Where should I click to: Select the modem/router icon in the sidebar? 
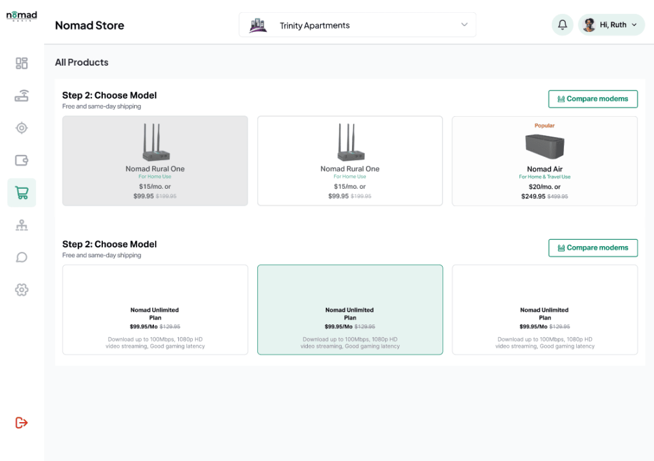[x=21, y=96]
